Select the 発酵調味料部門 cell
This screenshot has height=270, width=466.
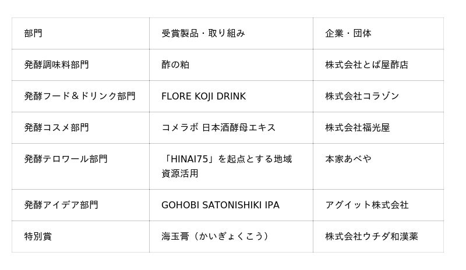(x=80, y=65)
